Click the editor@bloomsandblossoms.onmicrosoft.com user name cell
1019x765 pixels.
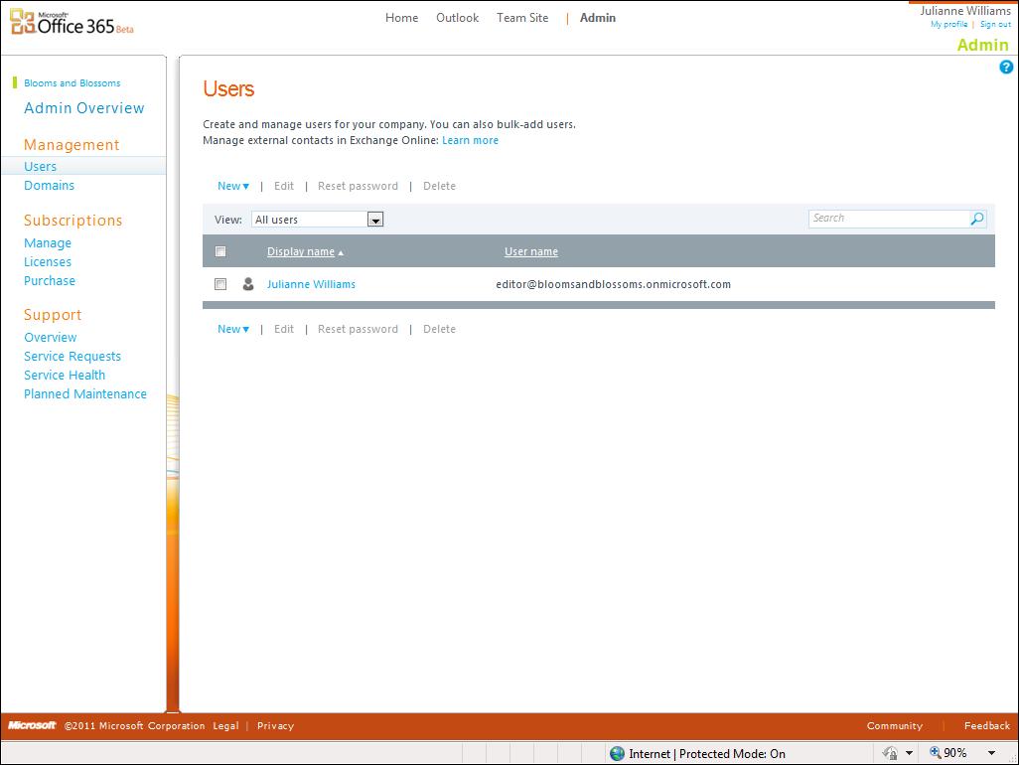click(613, 284)
